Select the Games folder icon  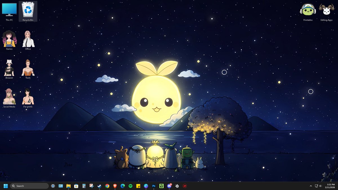point(9,40)
